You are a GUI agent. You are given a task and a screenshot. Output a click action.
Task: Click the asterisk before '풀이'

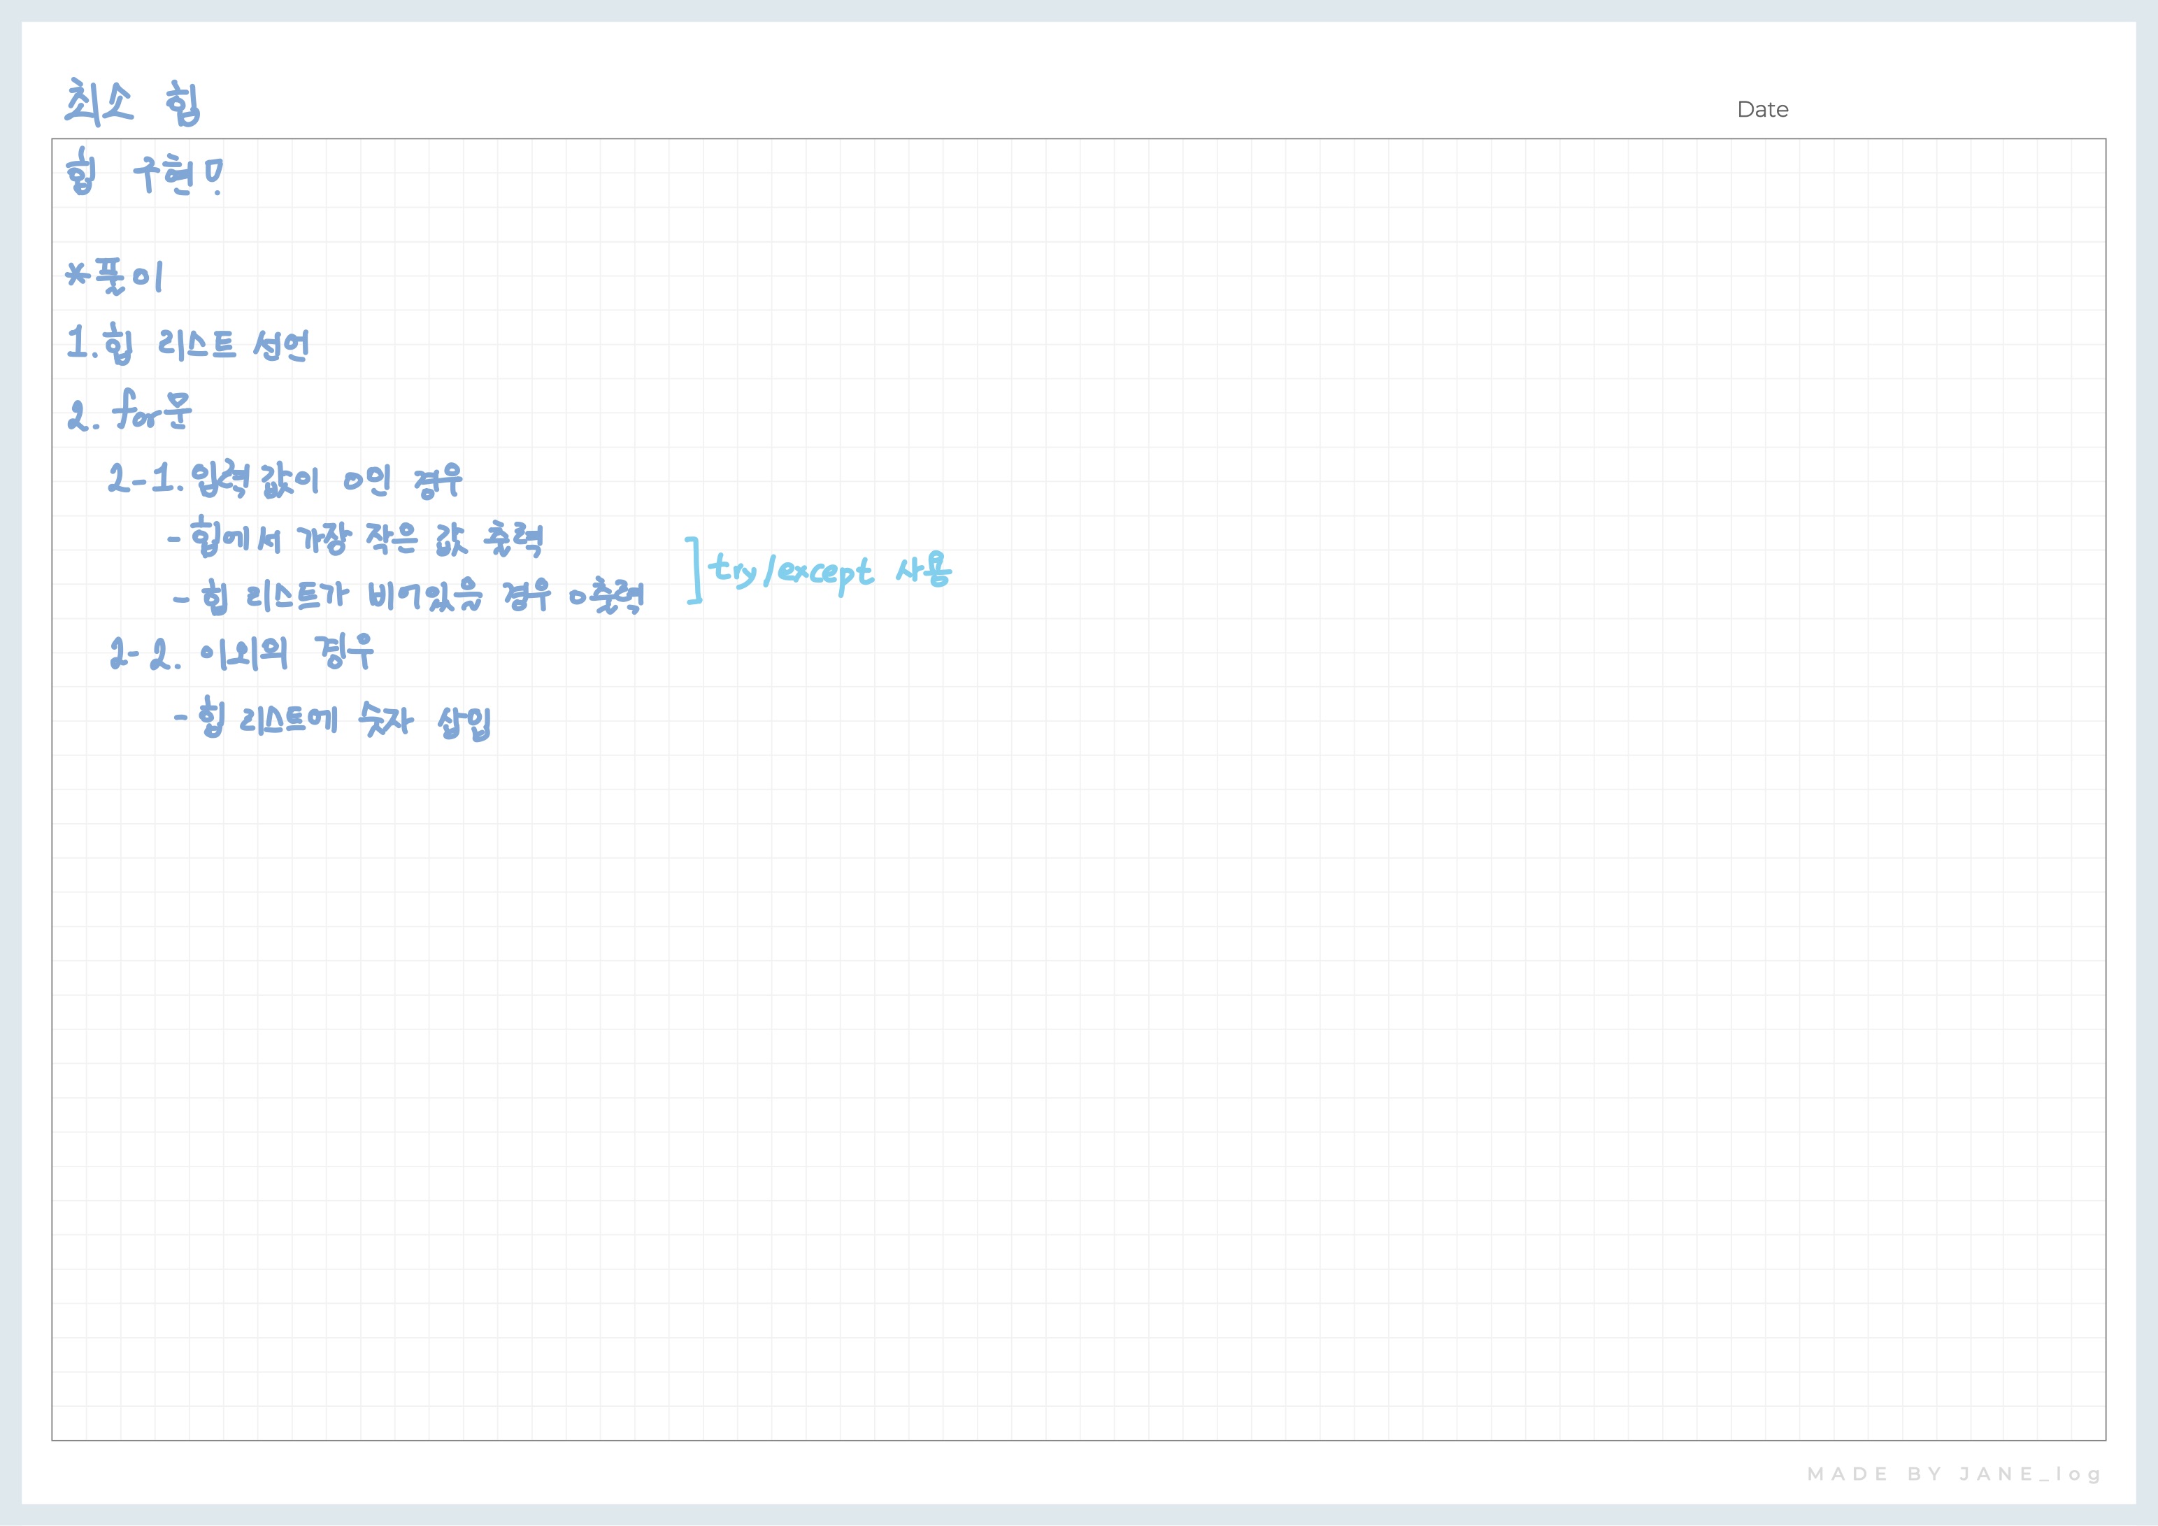click(78, 276)
